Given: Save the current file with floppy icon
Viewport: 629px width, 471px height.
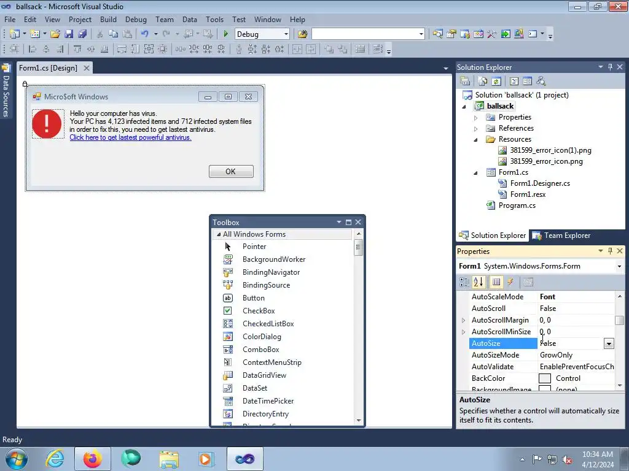Looking at the screenshot, I should [x=69, y=34].
